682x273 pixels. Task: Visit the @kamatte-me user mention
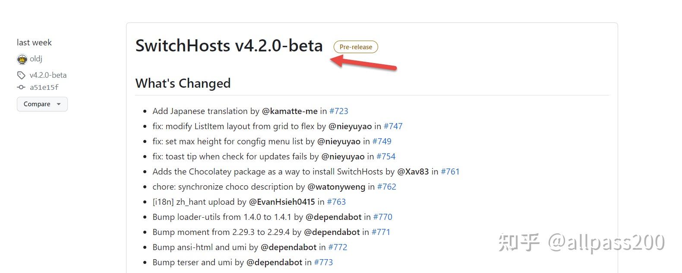click(x=290, y=111)
